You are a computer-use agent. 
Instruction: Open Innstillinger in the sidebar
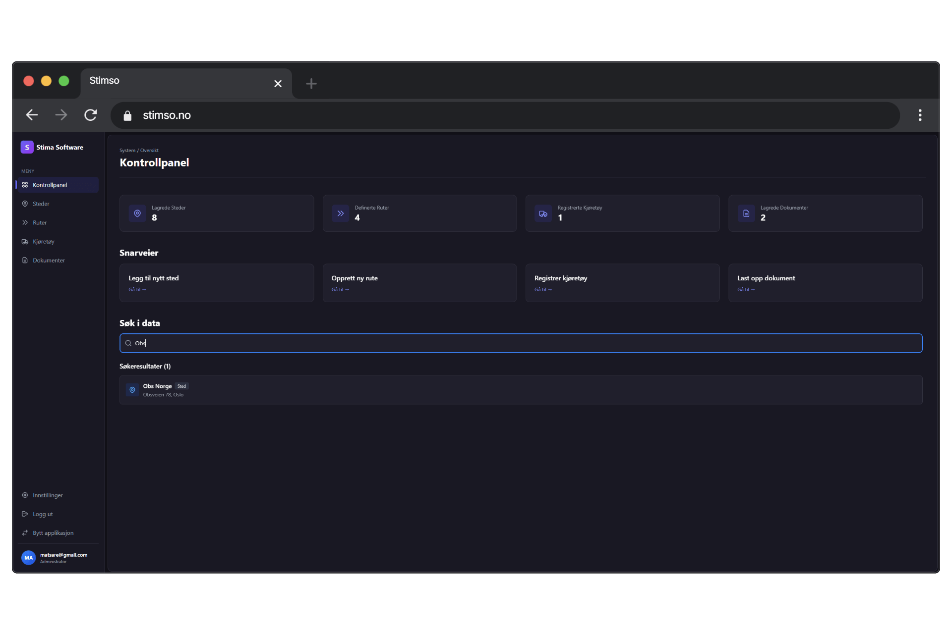point(48,495)
